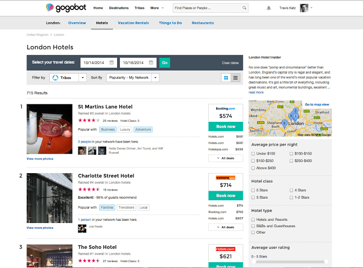363x268 pixels.
Task: Click first friend avatar under St Martins Lane
Action: pos(82,150)
